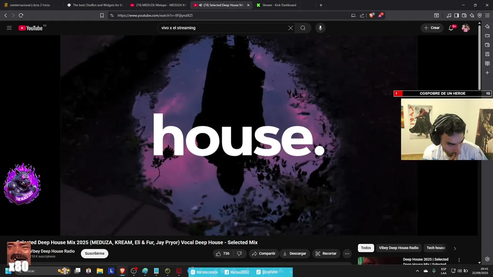This screenshot has height=277, width=493.
Task: Open the Brave playlist music-note icon
Action: [x=449, y=15]
